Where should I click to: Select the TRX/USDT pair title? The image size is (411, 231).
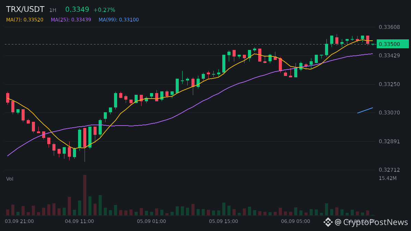click(25, 10)
